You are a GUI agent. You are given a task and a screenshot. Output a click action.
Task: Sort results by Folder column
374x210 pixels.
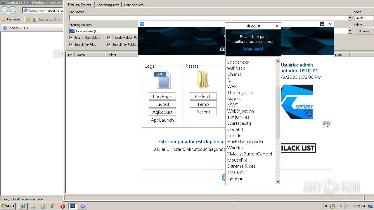click(122, 55)
